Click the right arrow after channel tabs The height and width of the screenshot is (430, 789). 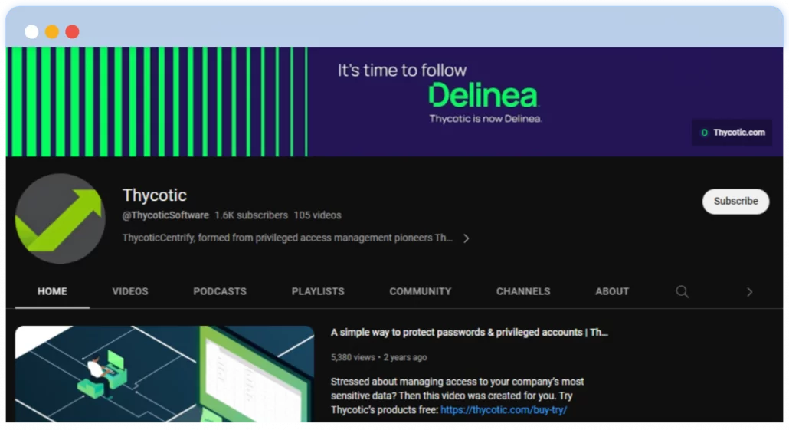pyautogui.click(x=749, y=292)
